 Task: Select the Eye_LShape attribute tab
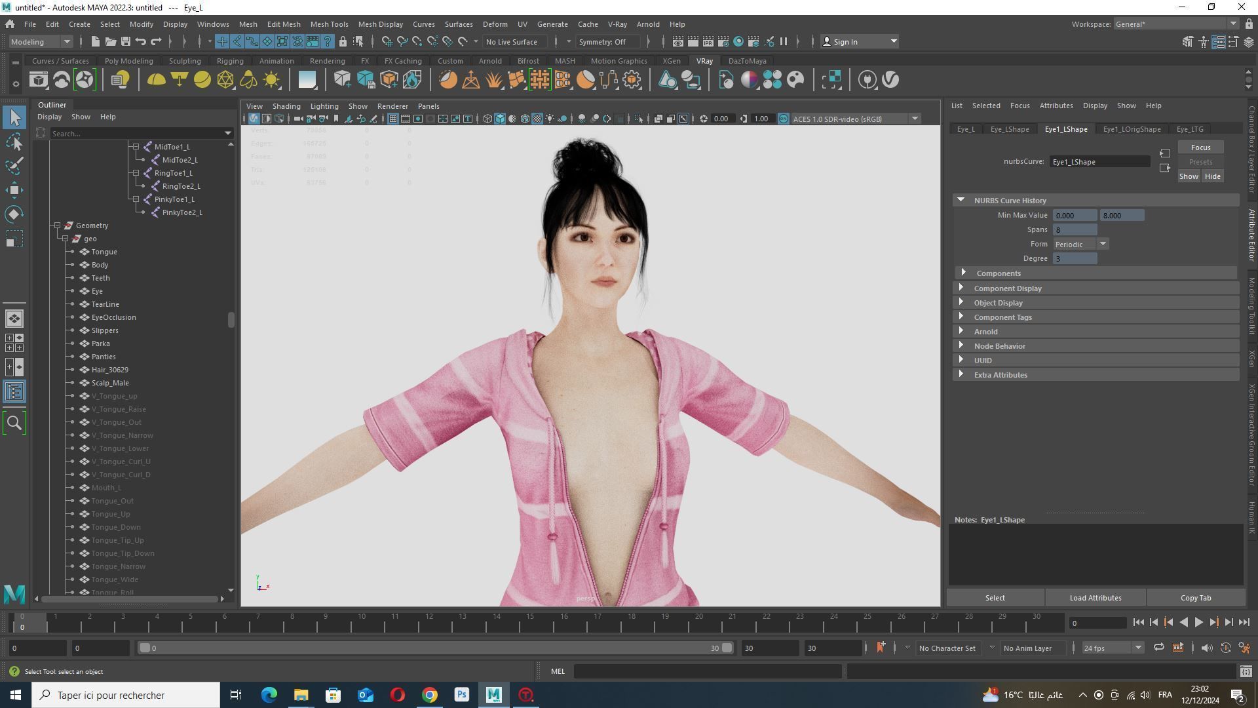pos(1009,129)
